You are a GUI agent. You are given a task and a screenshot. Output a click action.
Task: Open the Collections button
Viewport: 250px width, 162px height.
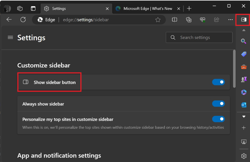coord(188,20)
